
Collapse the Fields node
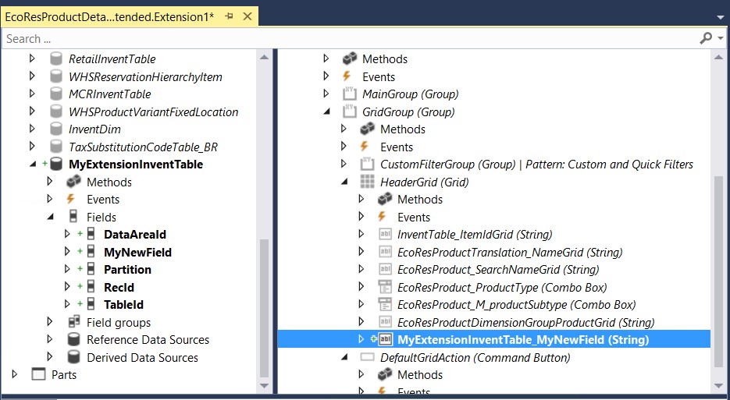coord(49,217)
